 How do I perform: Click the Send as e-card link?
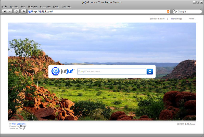pyautogui.click(x=157, y=19)
